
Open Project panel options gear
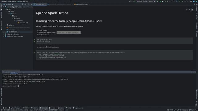coord(28,4)
